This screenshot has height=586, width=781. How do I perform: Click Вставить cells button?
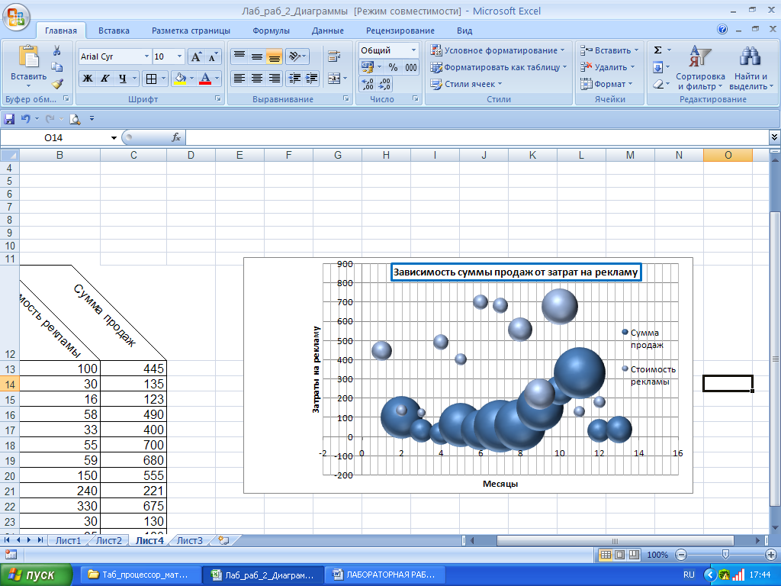(609, 50)
